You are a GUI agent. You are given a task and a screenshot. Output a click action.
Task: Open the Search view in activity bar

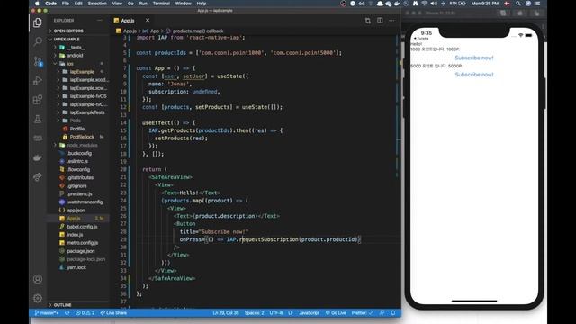(x=38, y=41)
